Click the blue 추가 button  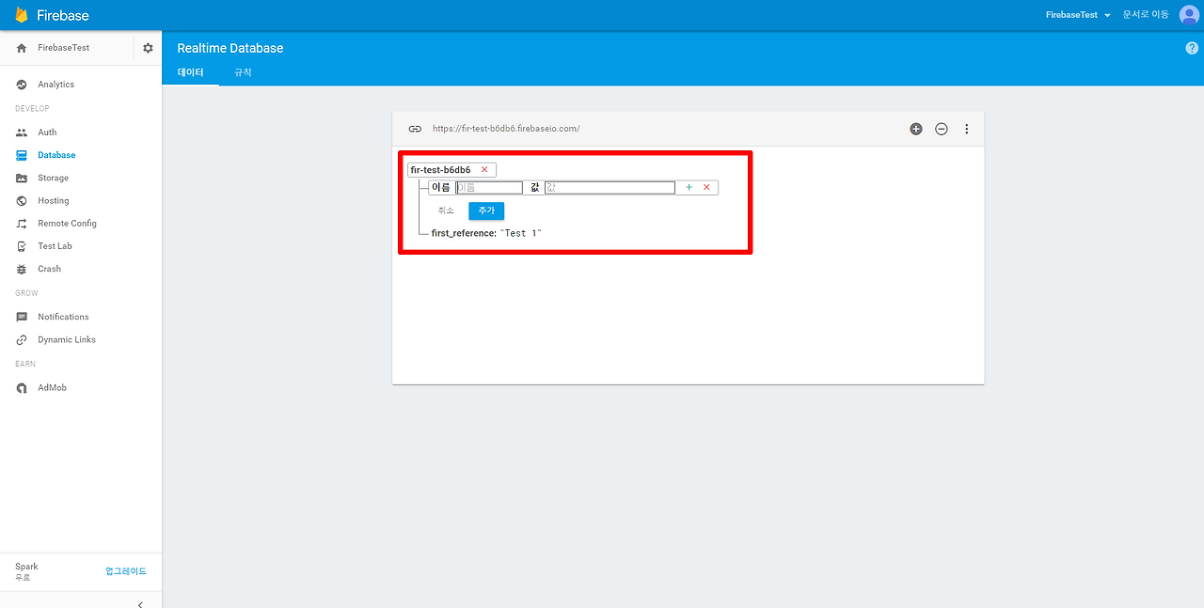(x=486, y=210)
